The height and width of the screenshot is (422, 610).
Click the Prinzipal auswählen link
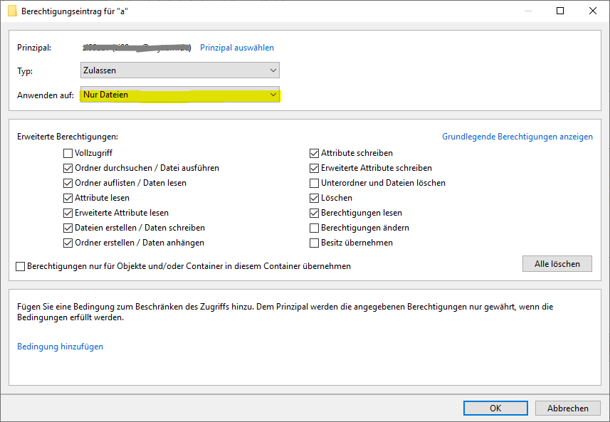click(236, 48)
